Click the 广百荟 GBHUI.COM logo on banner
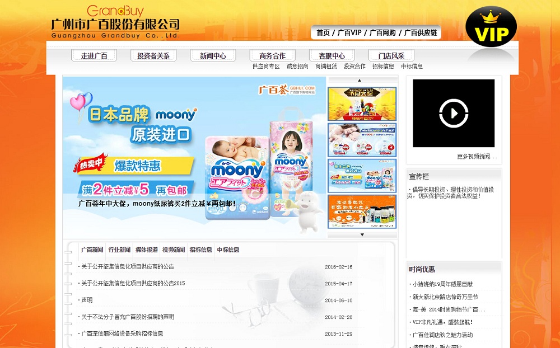The height and width of the screenshot is (348, 560). pyautogui.click(x=287, y=90)
